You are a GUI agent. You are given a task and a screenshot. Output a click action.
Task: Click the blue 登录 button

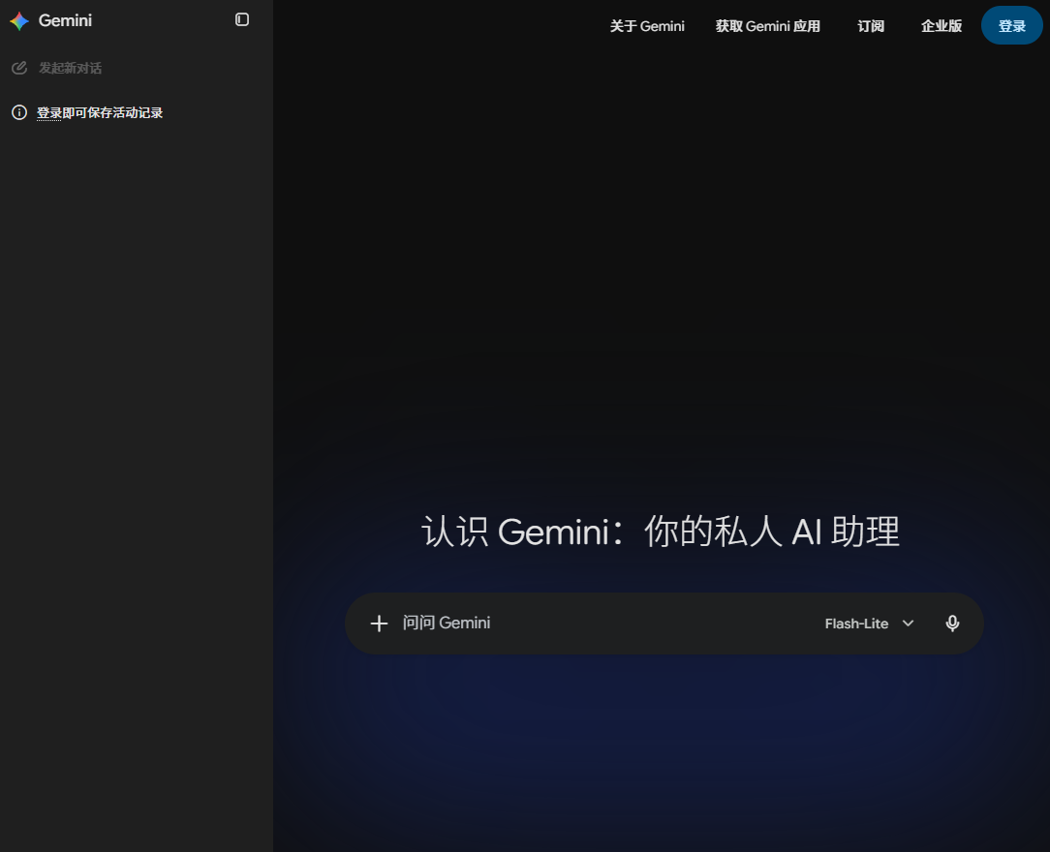tap(1012, 25)
